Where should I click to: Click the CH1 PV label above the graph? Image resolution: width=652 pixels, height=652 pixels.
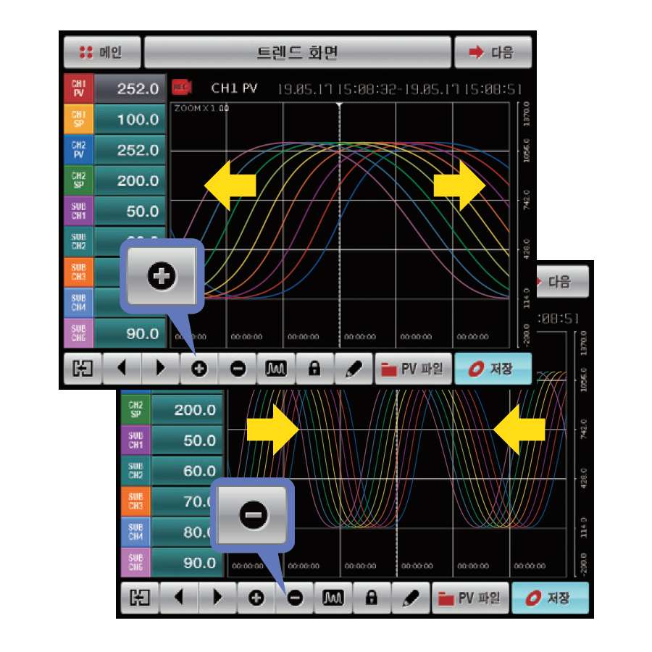point(235,88)
